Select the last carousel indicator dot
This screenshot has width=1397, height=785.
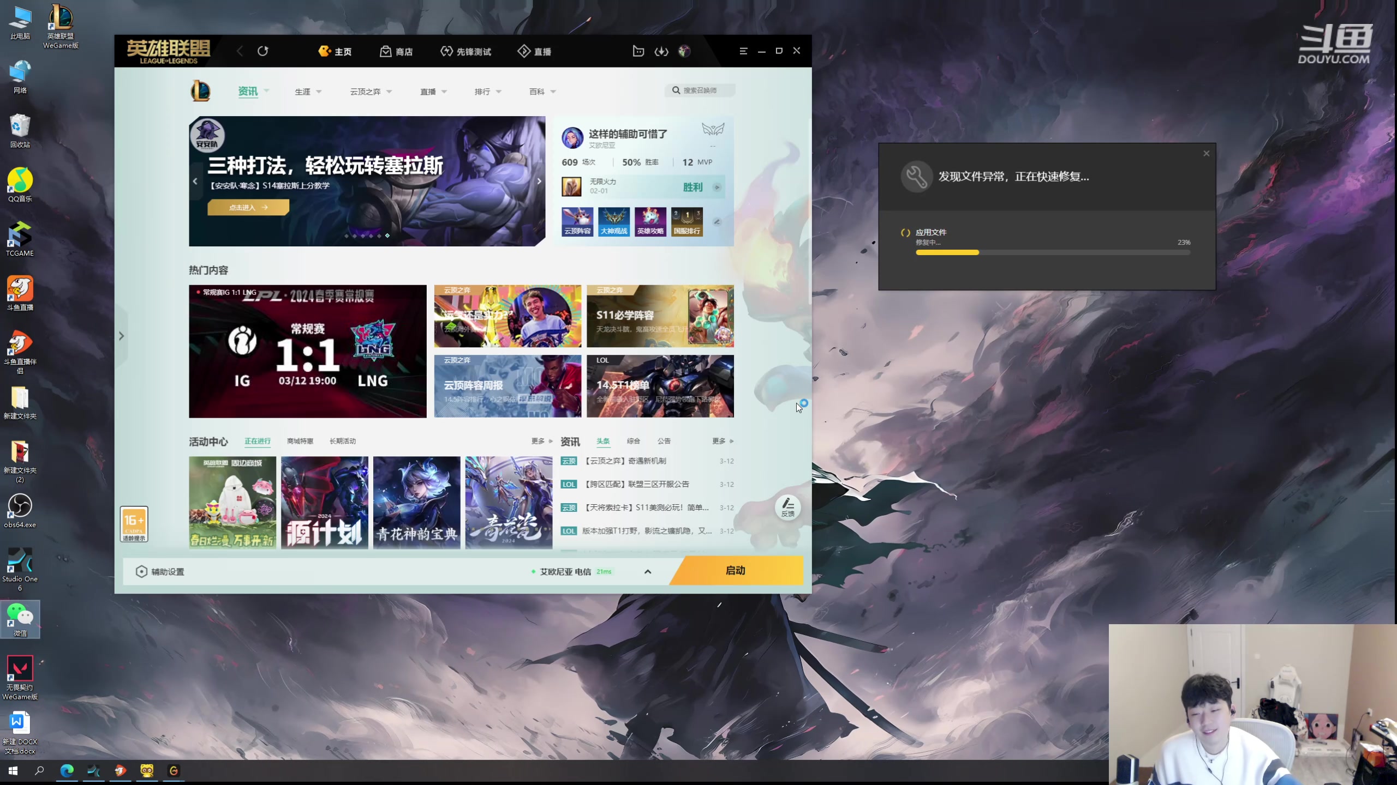click(387, 235)
